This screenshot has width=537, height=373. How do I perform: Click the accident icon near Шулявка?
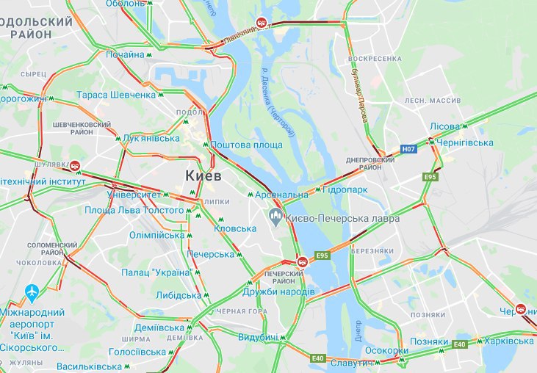point(75,166)
